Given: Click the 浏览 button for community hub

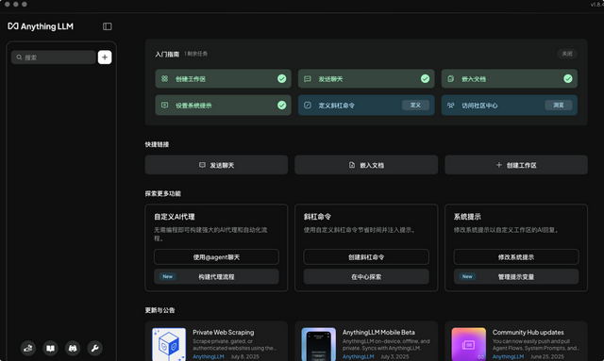Looking at the screenshot, I should [x=559, y=105].
